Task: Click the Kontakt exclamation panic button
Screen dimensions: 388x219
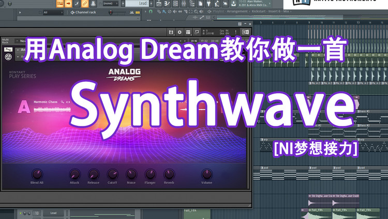Action: click(235, 32)
